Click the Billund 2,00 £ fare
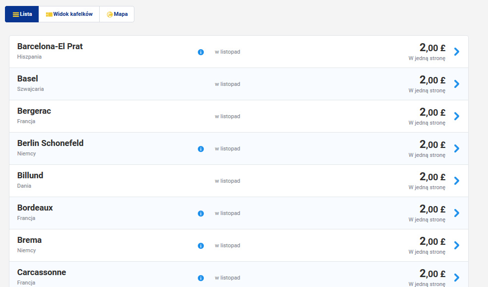Image resolution: width=488 pixels, height=287 pixels. coord(432,177)
